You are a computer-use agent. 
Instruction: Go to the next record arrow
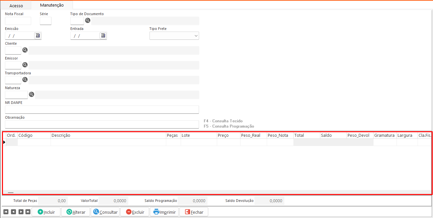point(21,212)
